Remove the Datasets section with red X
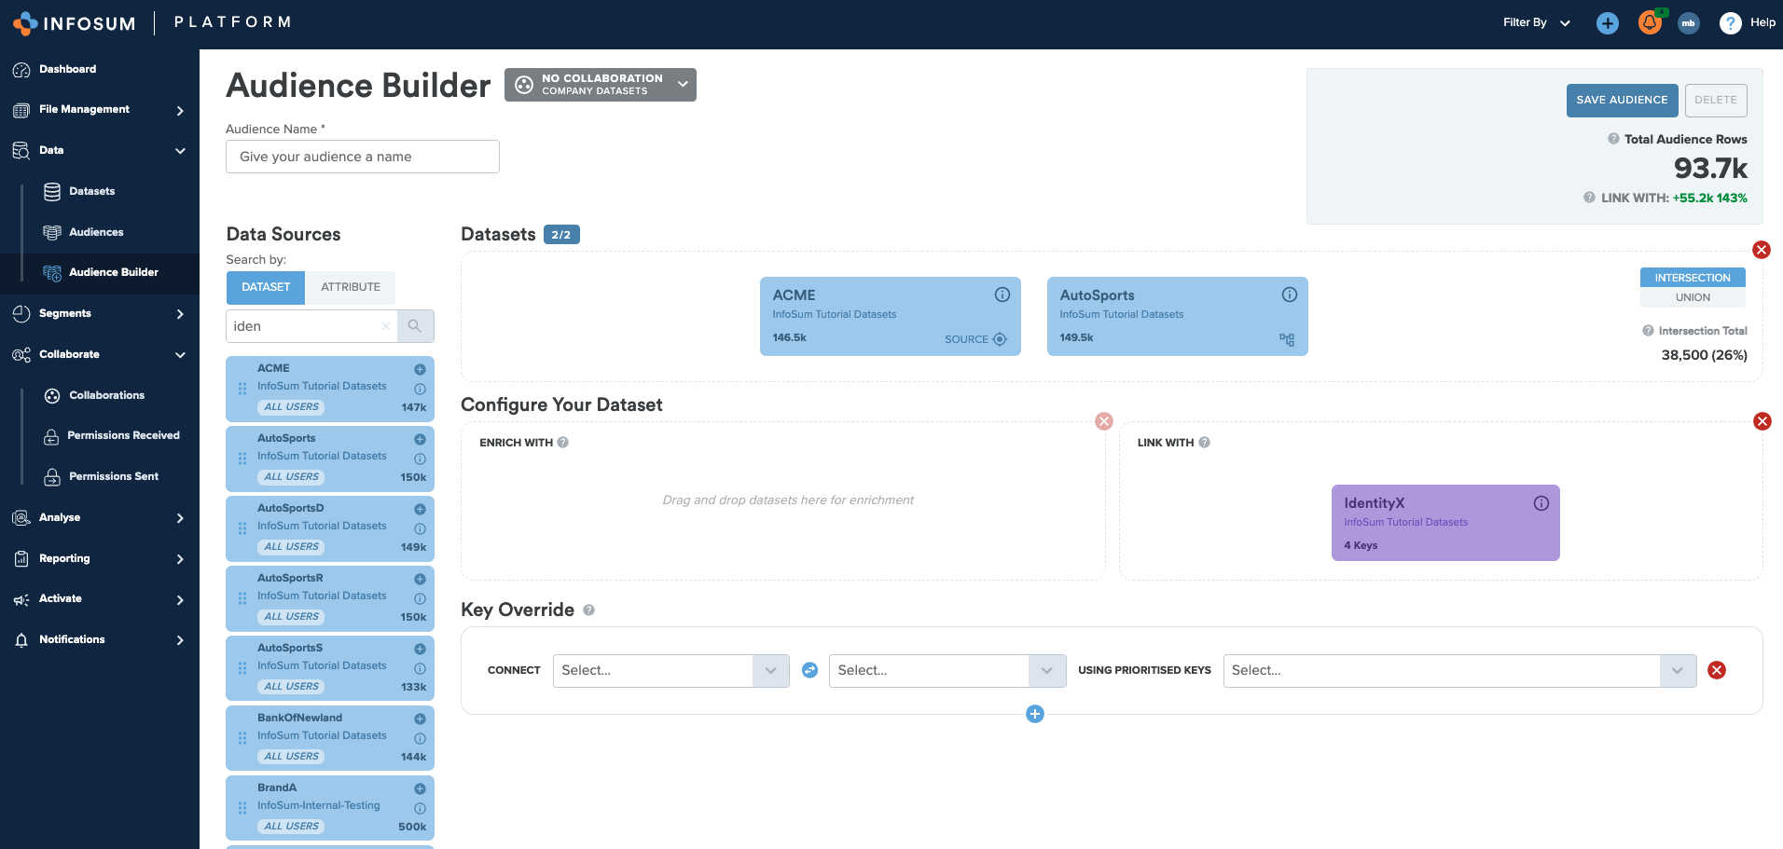This screenshot has height=849, width=1783. click(1762, 250)
